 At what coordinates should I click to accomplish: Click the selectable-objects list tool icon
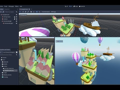coord(31,12)
